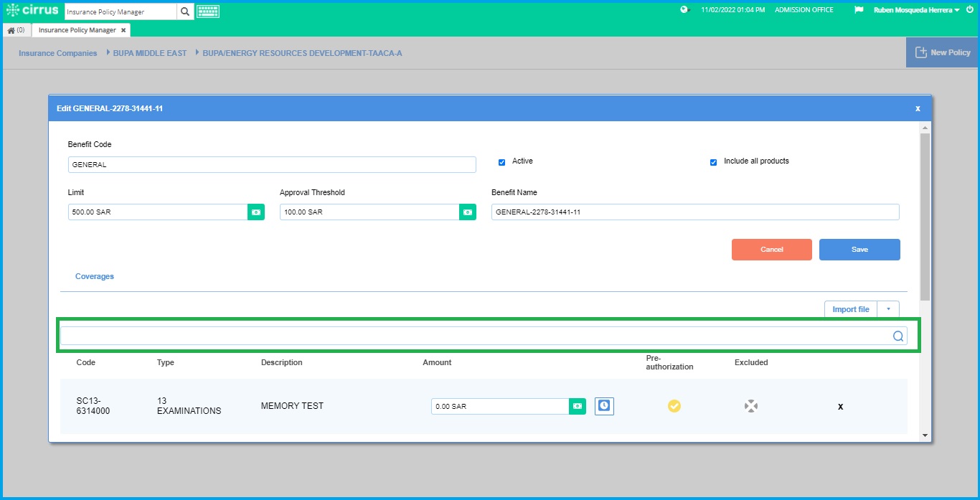Click the Pre-authorization yellow check for MEMORY TEST
The height and width of the screenshot is (500, 980).
[674, 405]
